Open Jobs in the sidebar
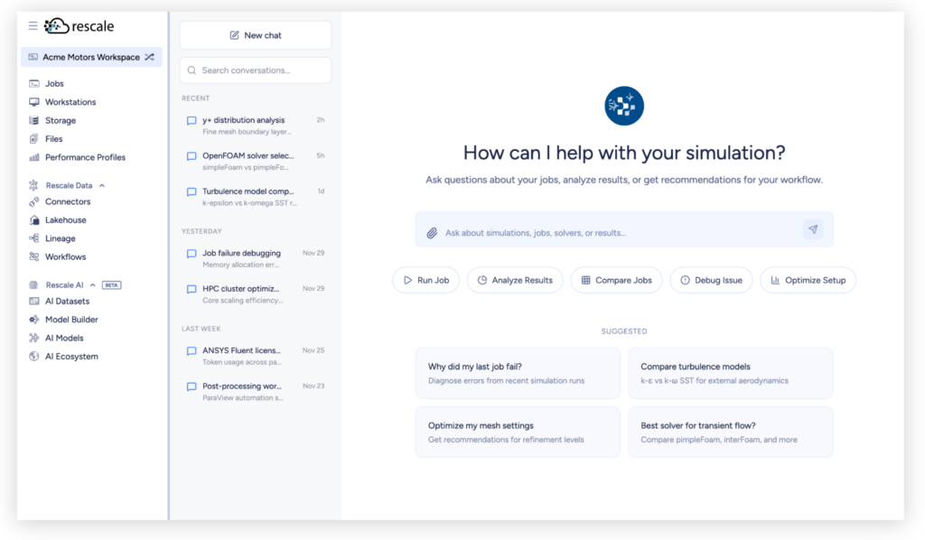The width and height of the screenshot is (925, 540). 54,84
